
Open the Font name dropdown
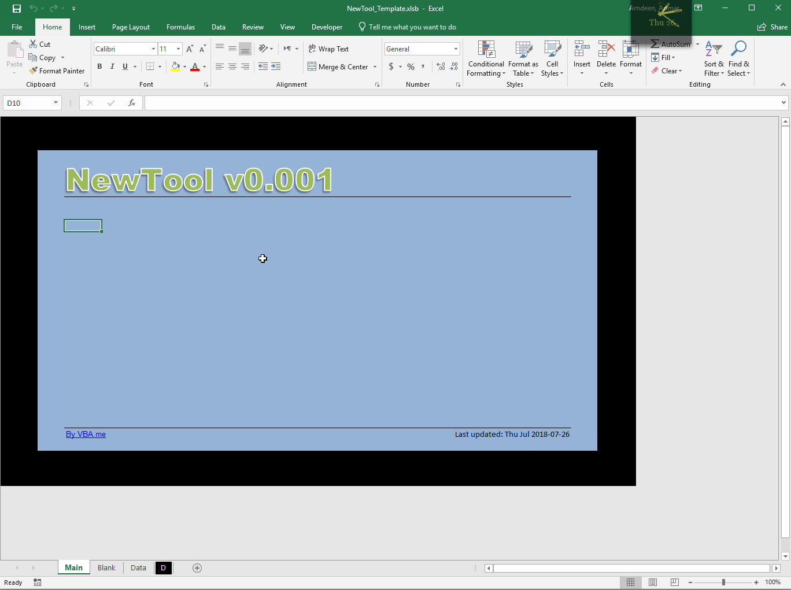(153, 49)
